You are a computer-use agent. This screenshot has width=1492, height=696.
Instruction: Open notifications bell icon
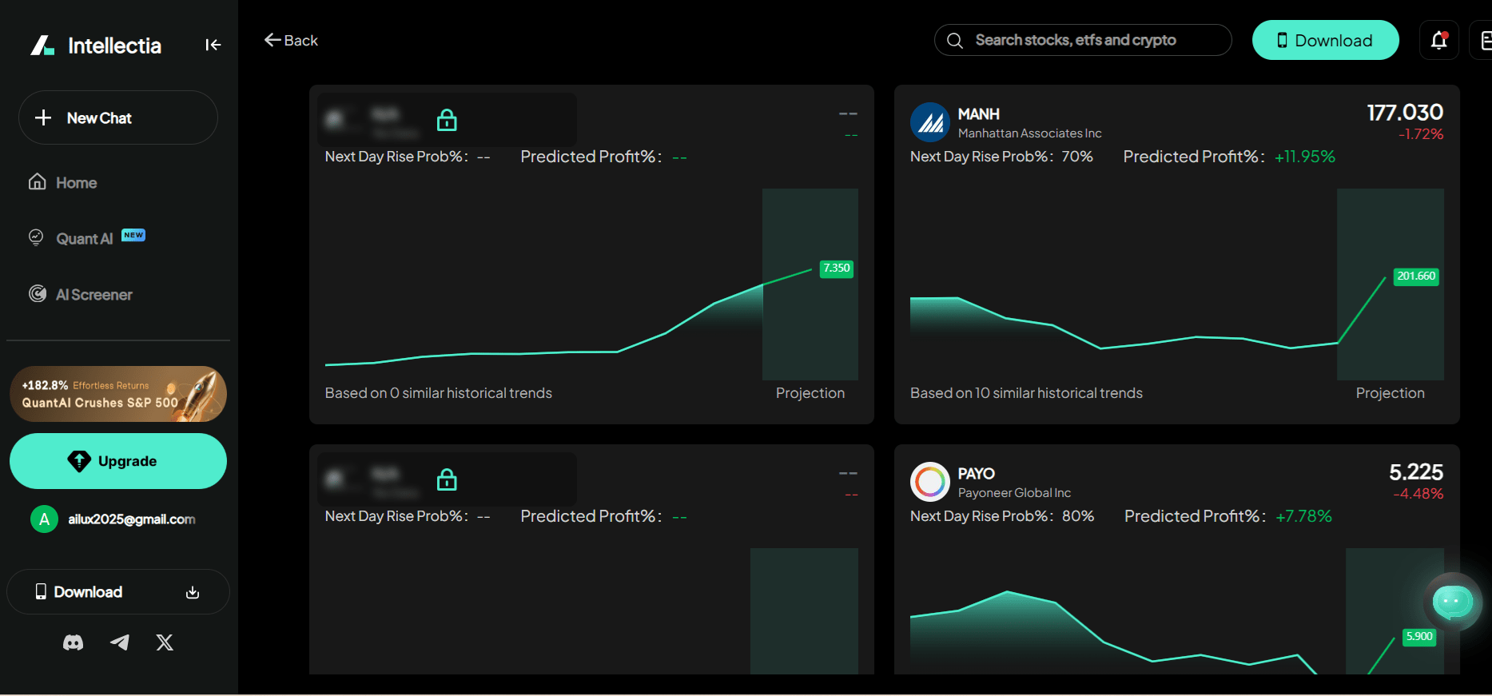coord(1439,40)
